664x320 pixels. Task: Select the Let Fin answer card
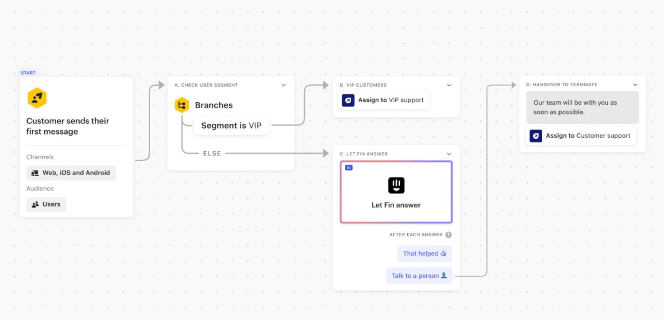(396, 192)
